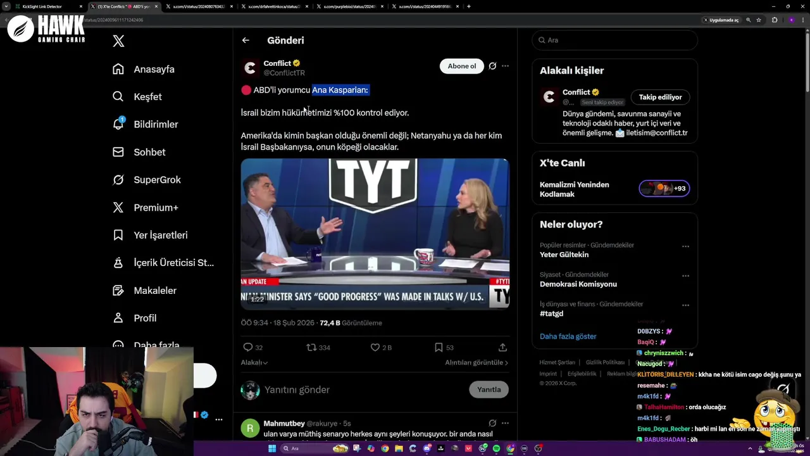Open Alıntıları görüntüle link

coord(477,362)
